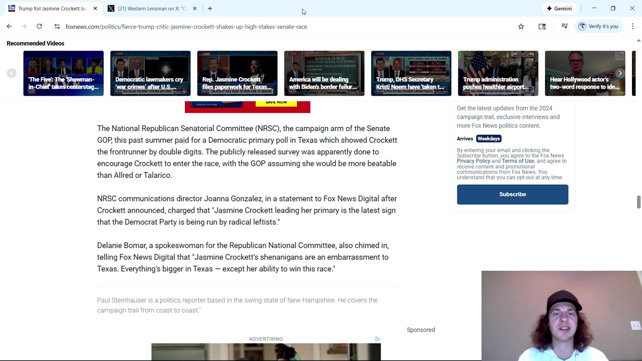View site information icon in address bar
The width and height of the screenshot is (642, 361).
pos(57,27)
